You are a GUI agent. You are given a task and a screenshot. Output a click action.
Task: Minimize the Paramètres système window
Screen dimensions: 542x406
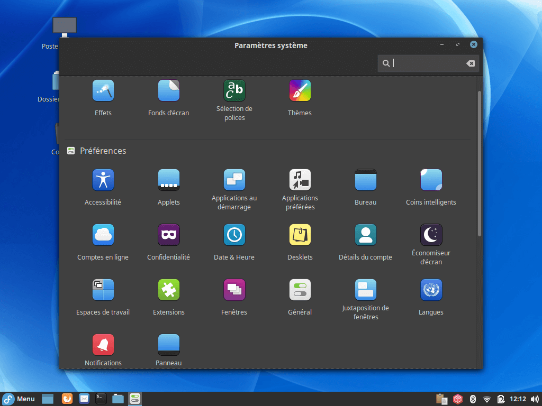click(442, 44)
